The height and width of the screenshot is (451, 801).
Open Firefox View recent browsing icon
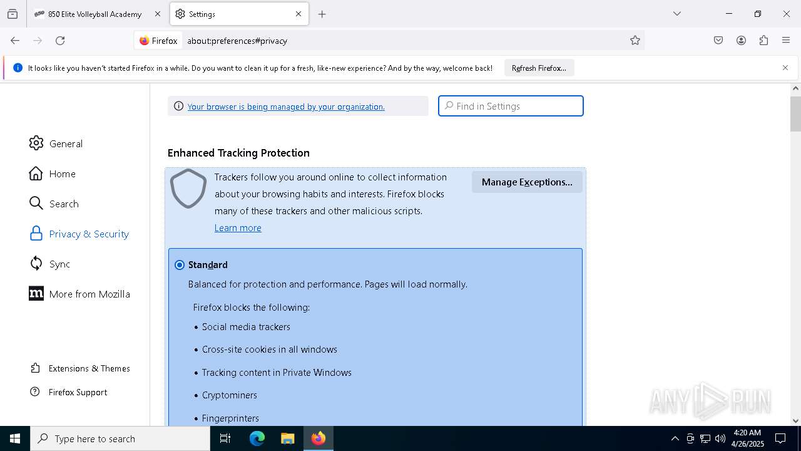[x=13, y=14]
